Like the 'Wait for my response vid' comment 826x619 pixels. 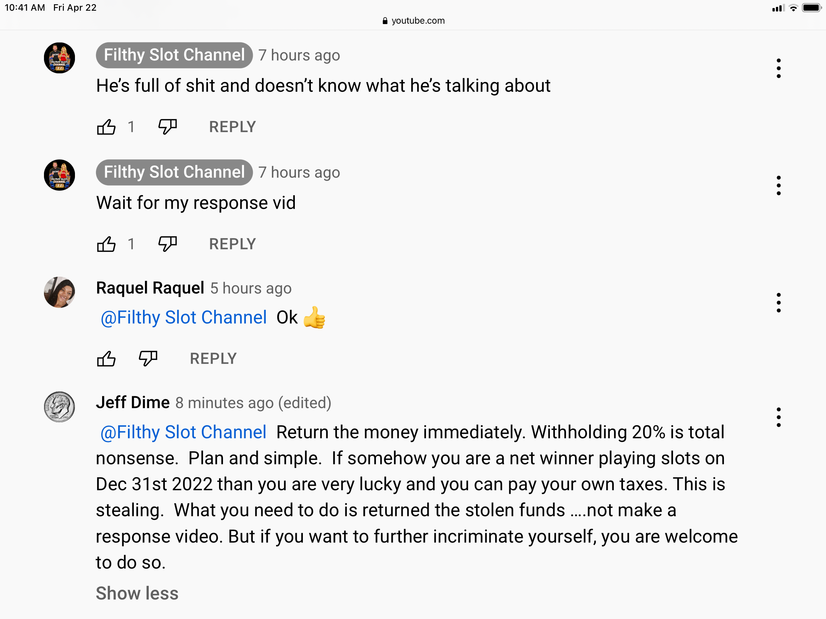106,244
